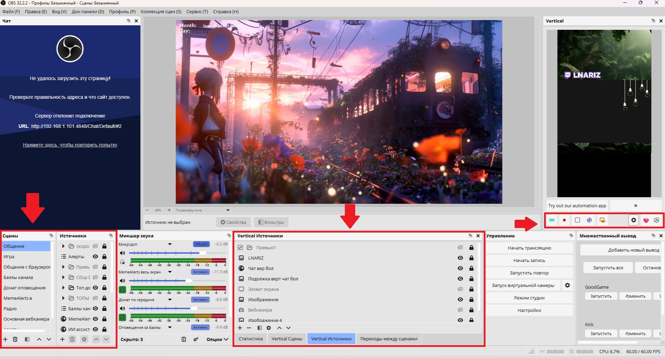The height and width of the screenshot is (358, 665).
Task: Open source properties gear in Vertical Источники
Action: [269, 328]
